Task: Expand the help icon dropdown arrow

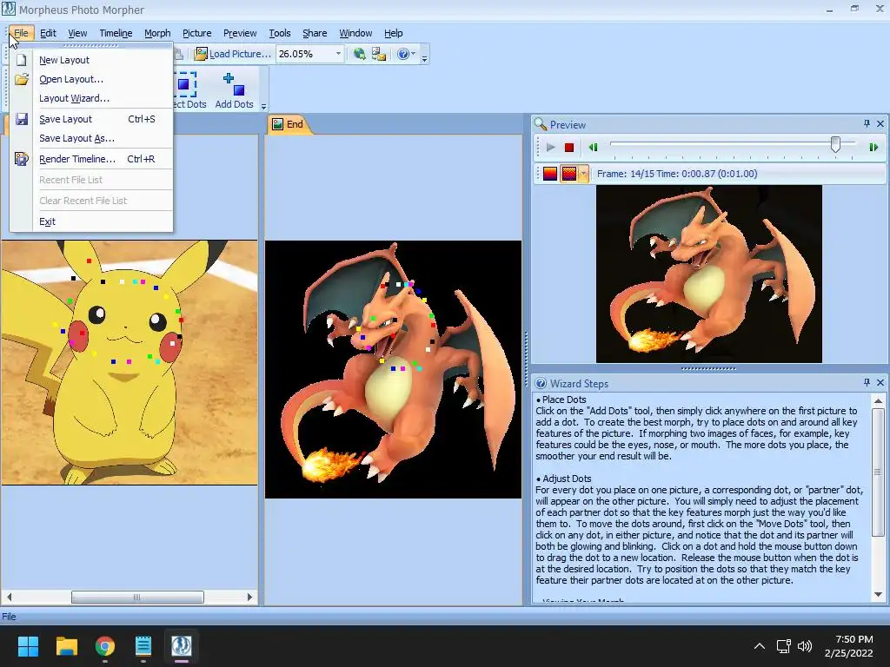Action: click(413, 54)
